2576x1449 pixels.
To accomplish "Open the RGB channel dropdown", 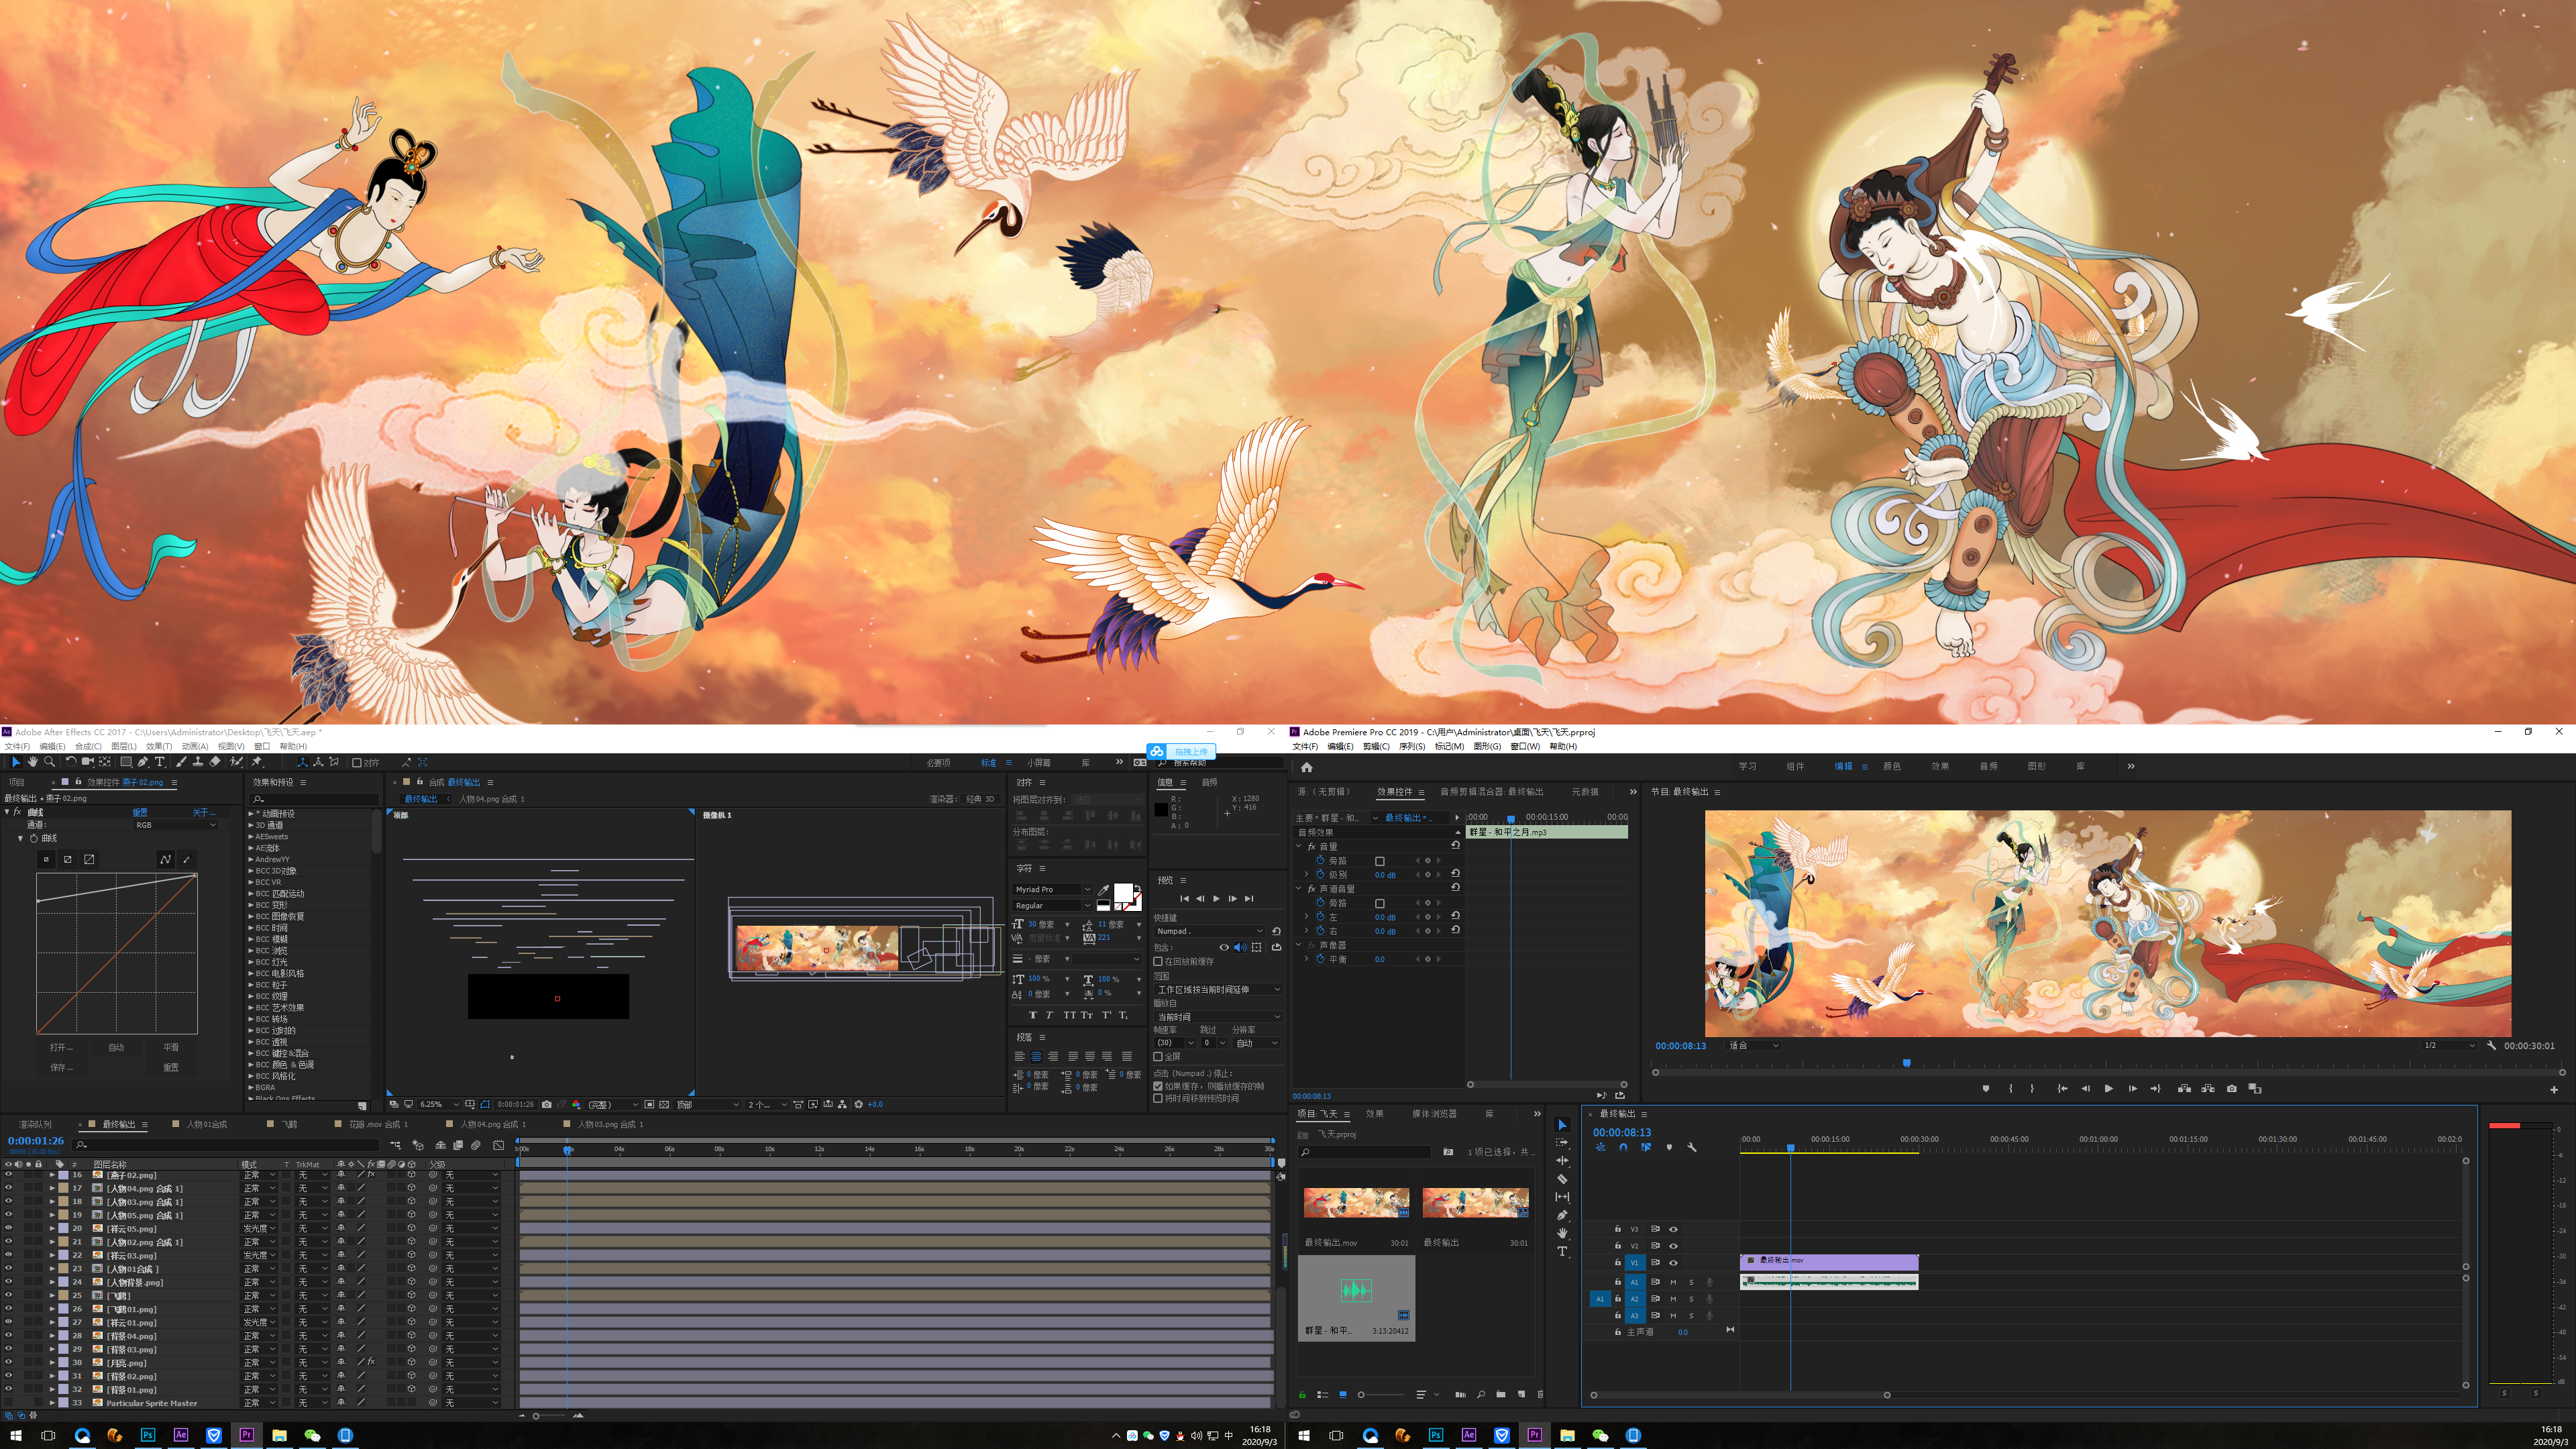I will click(175, 825).
